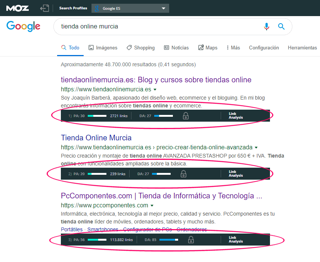This screenshot has width=320, height=262.
Task: Click the Configurador de PCs sitelink
Action: 147,229
